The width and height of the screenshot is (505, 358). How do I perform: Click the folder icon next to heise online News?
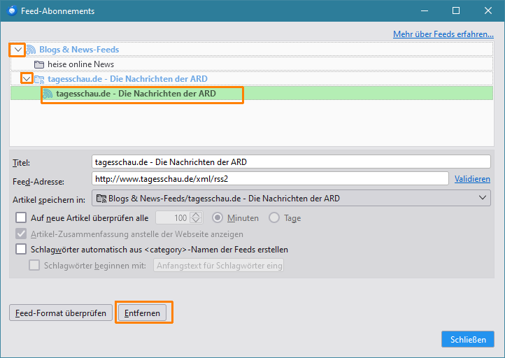point(40,64)
